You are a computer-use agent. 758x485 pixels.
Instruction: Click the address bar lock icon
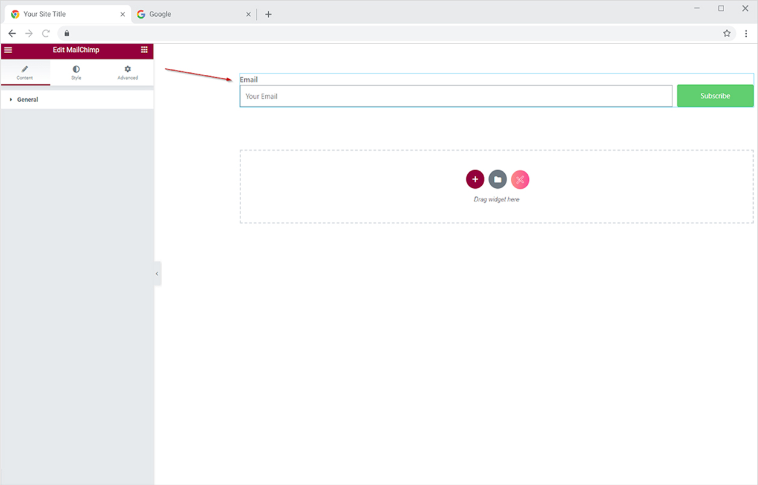(x=67, y=33)
